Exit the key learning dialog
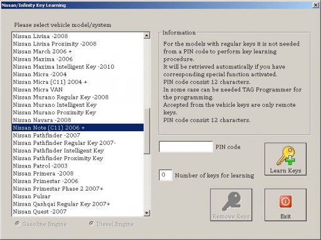321x240 pixels. (285, 205)
